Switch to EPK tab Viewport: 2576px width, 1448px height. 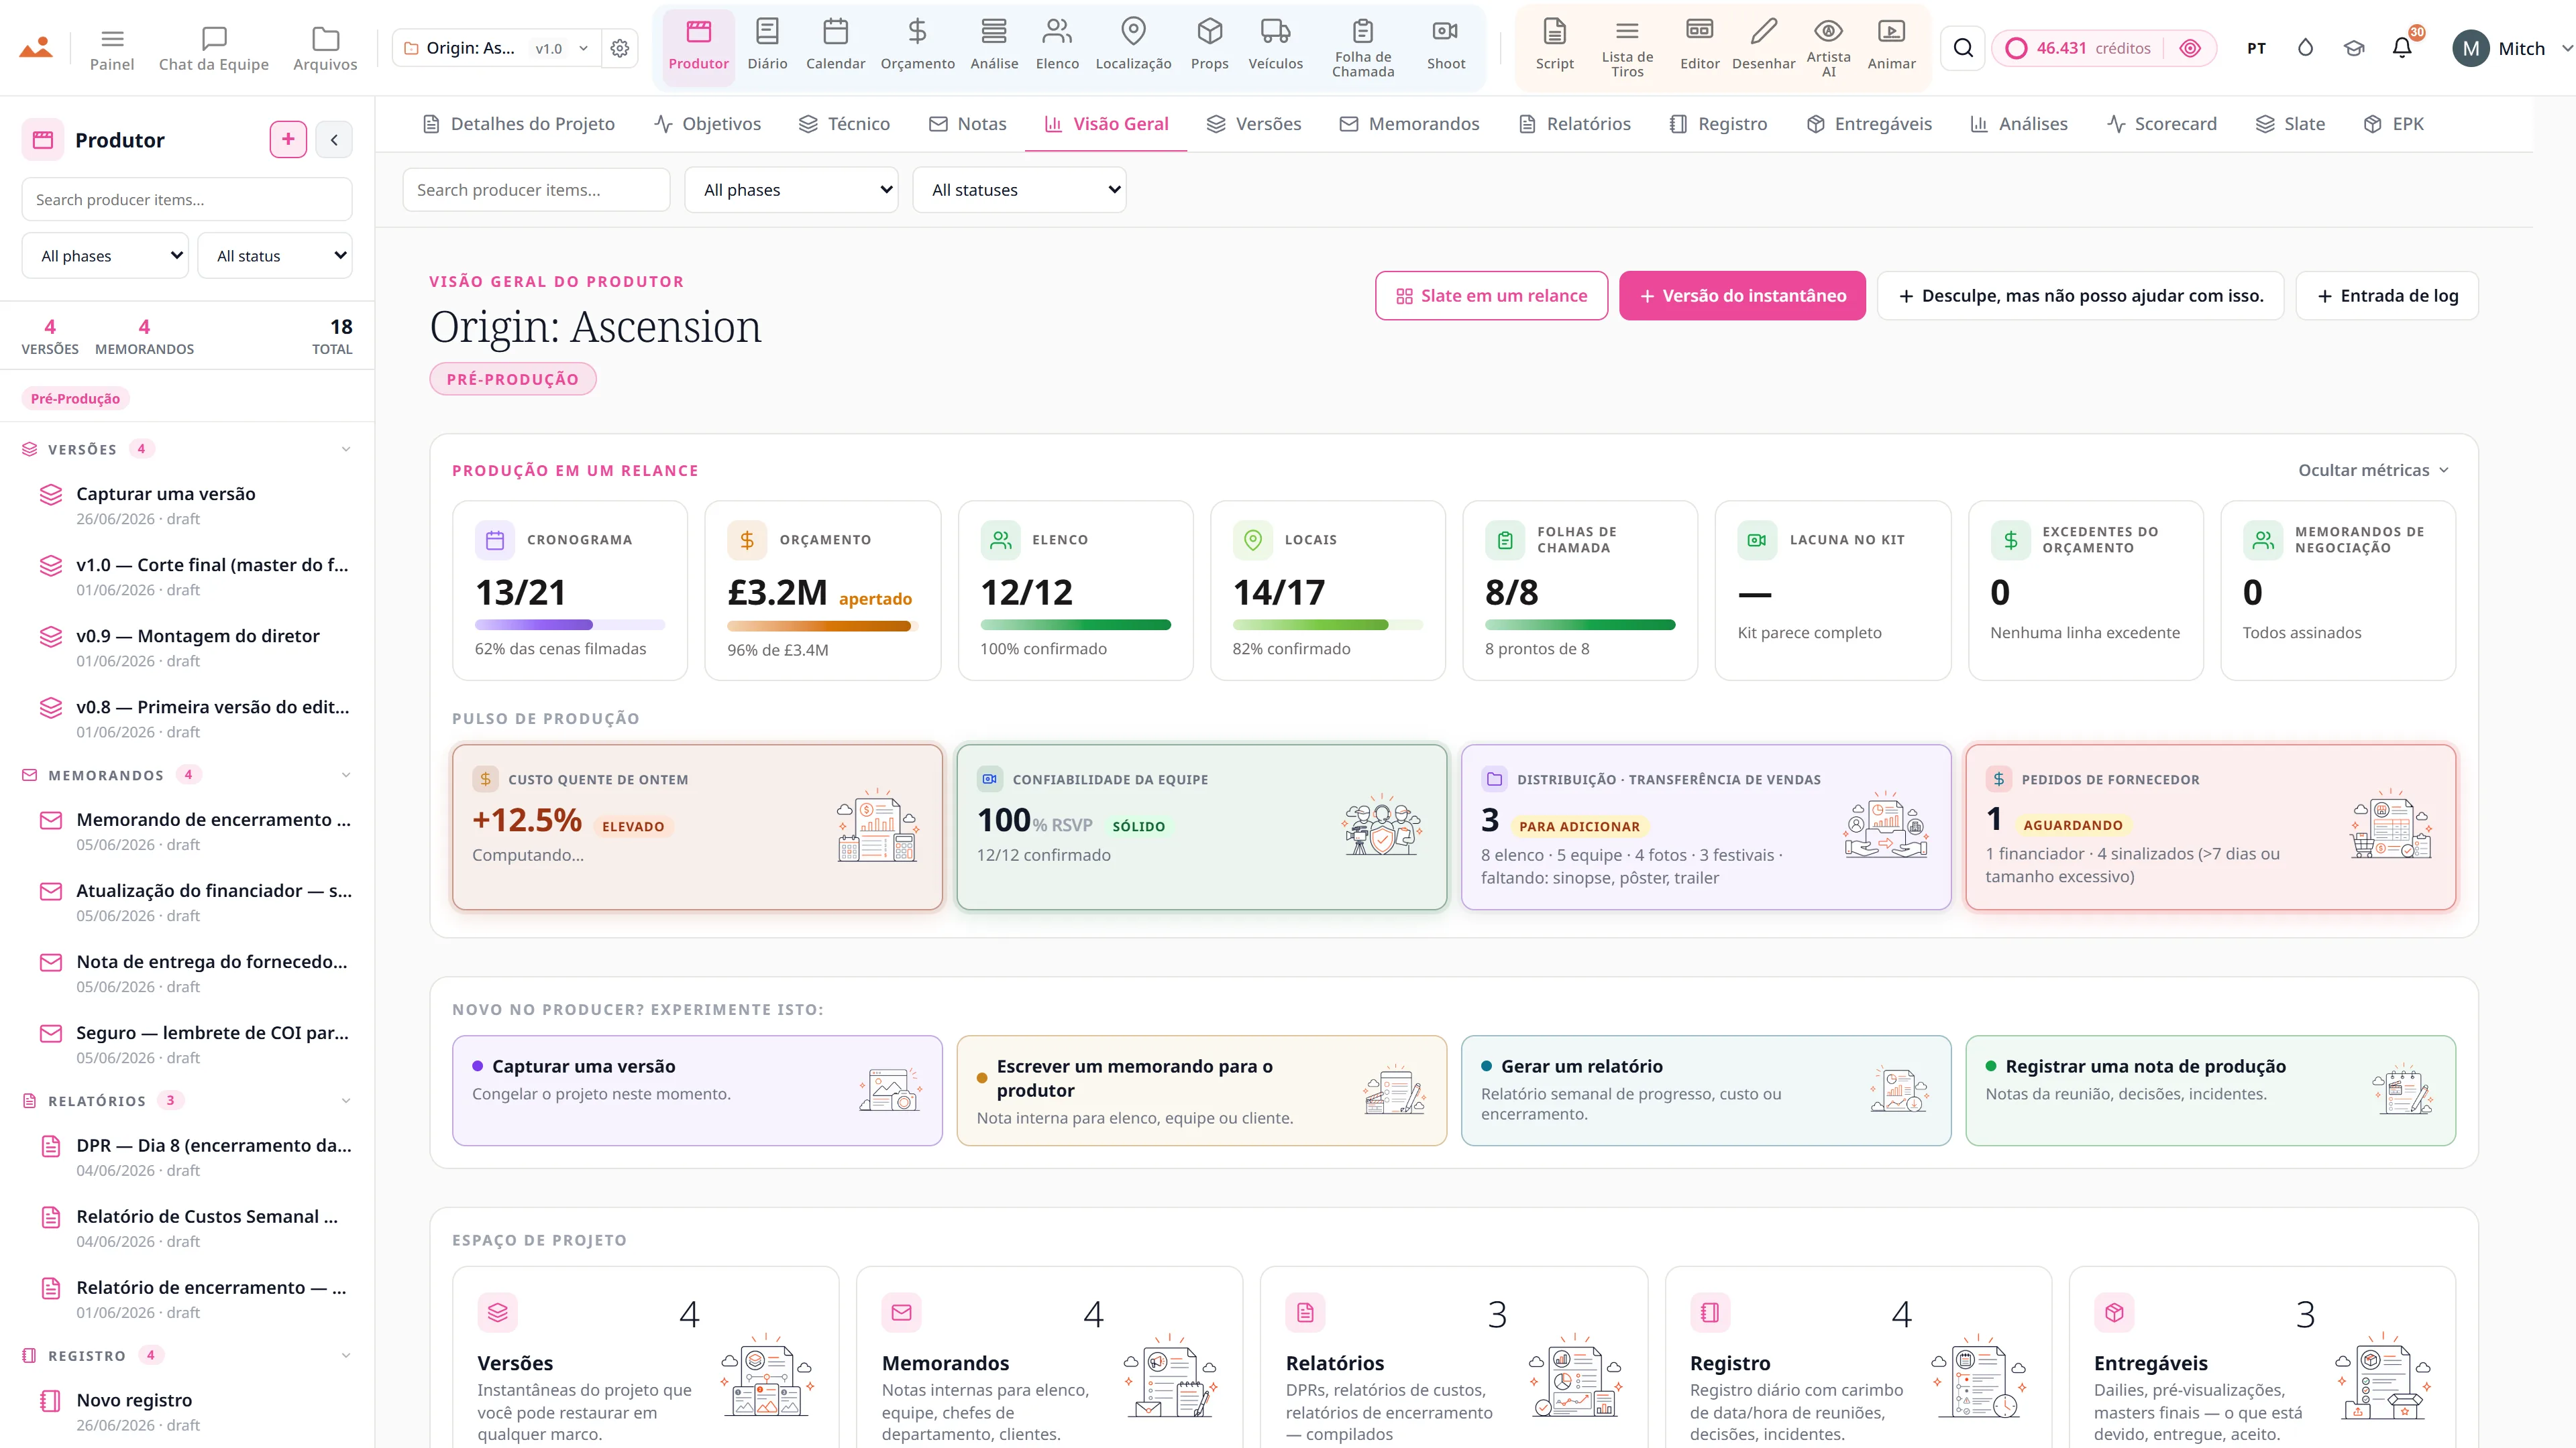(x=2393, y=124)
